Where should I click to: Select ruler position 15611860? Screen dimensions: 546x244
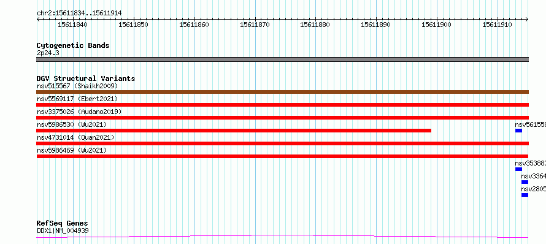[x=194, y=25]
